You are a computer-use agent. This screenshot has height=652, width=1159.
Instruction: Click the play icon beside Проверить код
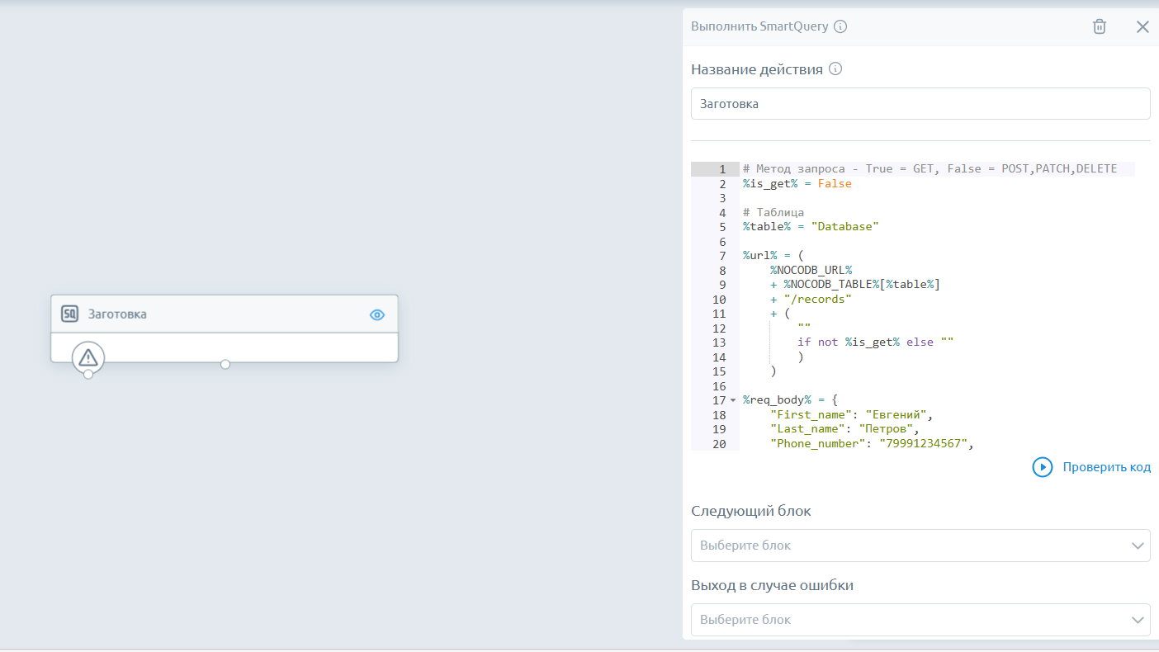point(1043,467)
